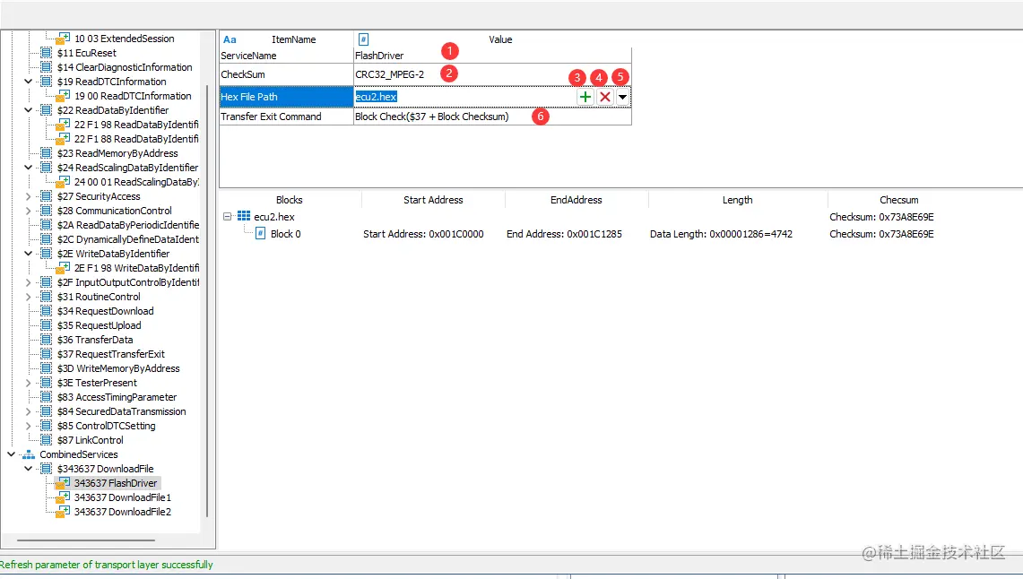This screenshot has width=1023, height=579.
Task: Click End Address 0x001C1285 cell
Action: click(564, 234)
